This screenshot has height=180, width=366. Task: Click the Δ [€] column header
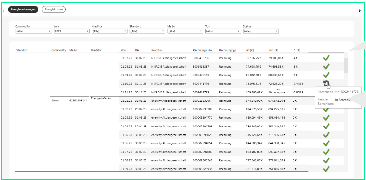[297, 50]
